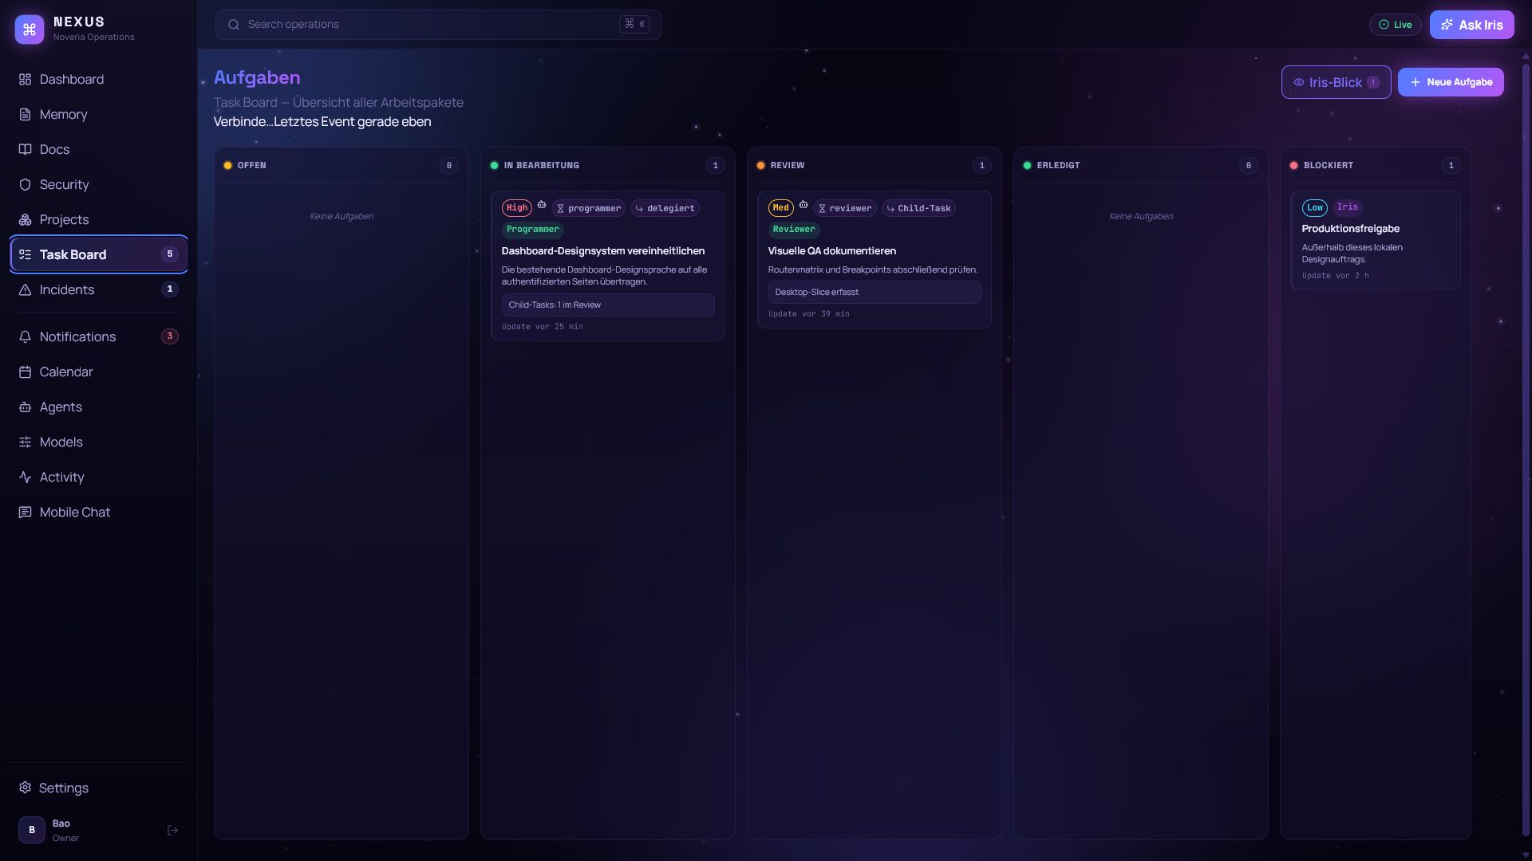Click the Activity pulse icon

click(x=25, y=477)
